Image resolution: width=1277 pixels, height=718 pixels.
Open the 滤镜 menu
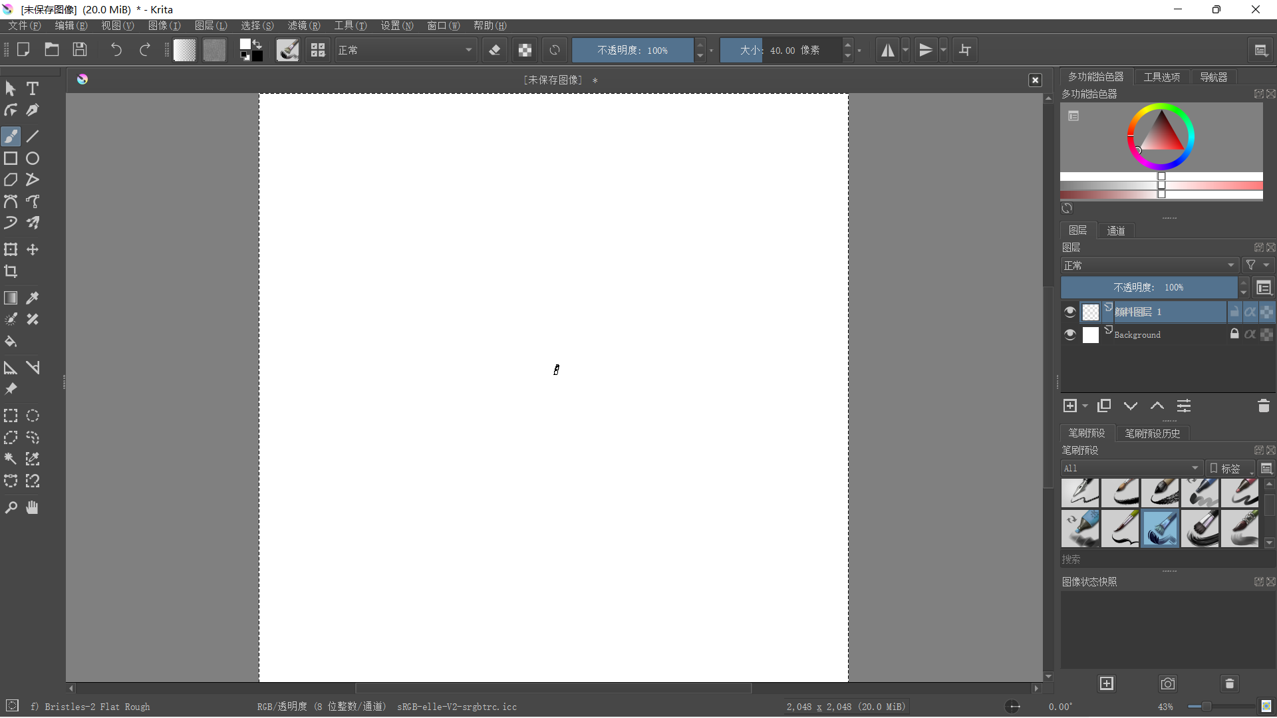tap(303, 25)
